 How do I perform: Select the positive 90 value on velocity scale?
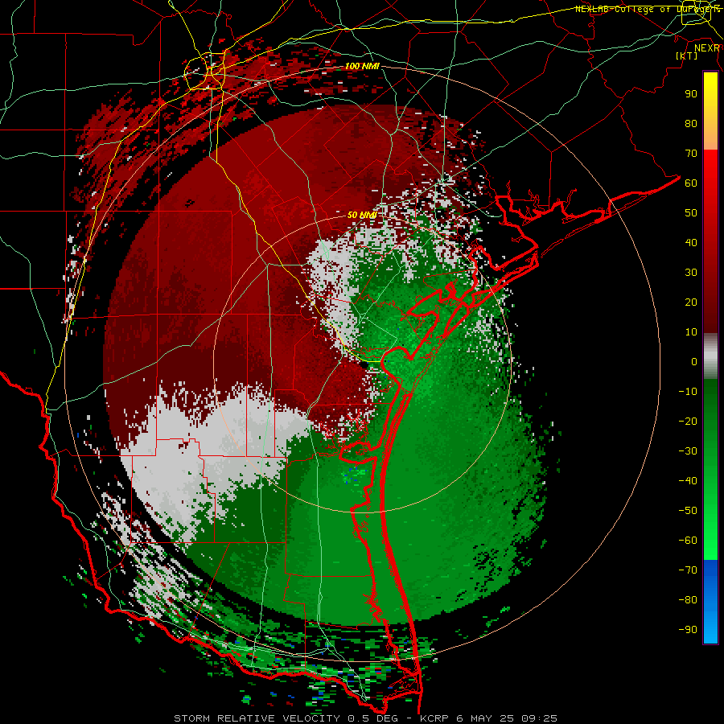[x=691, y=94]
